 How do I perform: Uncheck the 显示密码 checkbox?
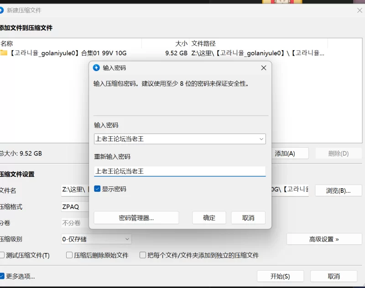97,189
